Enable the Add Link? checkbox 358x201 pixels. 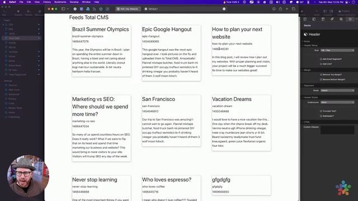point(321,64)
